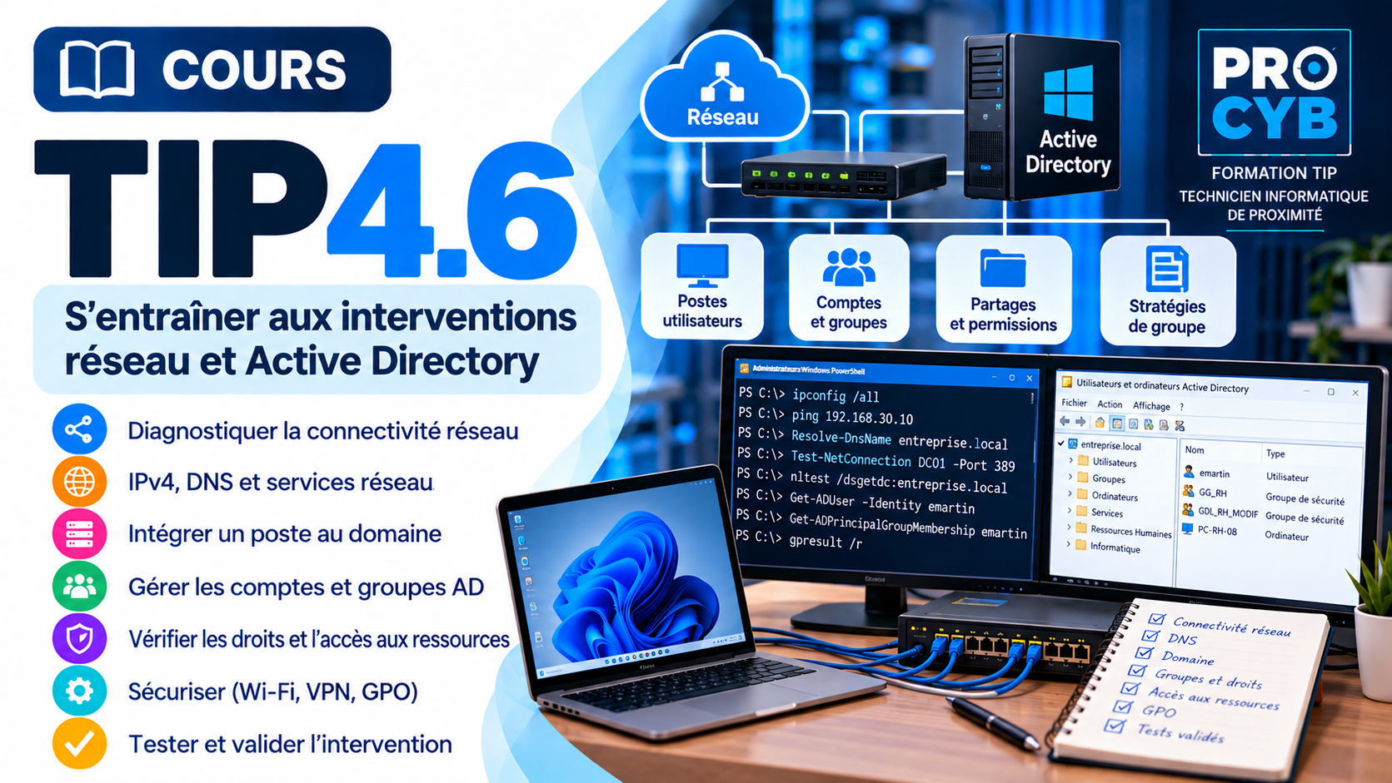This screenshot has height=783, width=1392.
Task: Click the 'Get-ADUser -Identity emartin' line
Action: tap(882, 504)
